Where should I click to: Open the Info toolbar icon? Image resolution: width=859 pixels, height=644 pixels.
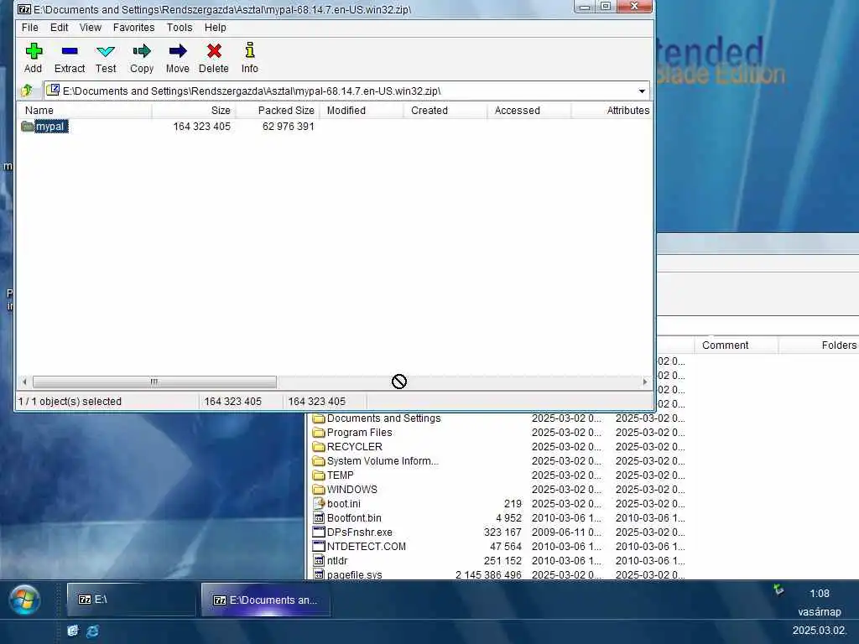point(250,50)
